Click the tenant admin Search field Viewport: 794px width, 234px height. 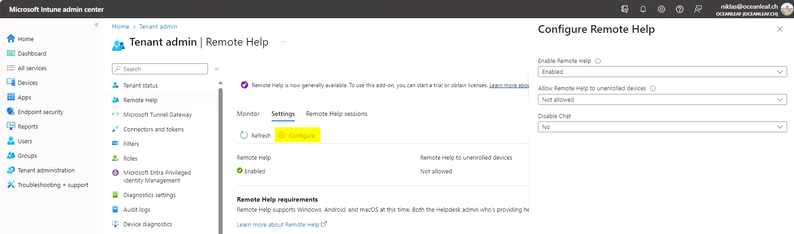pos(160,69)
